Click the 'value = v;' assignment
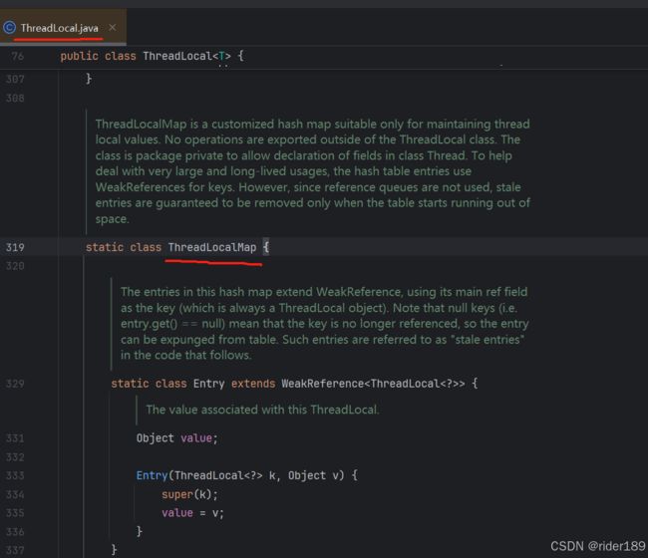Screen dimensions: 648x558 coord(192,513)
